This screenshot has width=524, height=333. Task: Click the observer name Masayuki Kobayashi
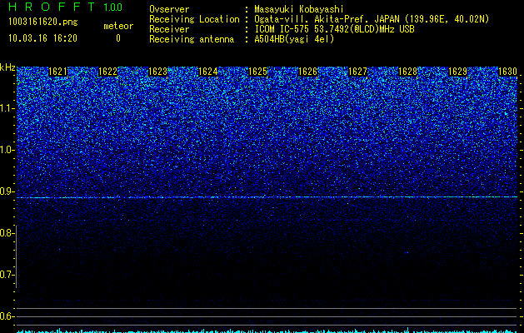299,9
